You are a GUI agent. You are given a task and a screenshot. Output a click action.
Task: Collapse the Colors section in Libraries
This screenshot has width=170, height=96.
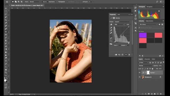pos(139,31)
